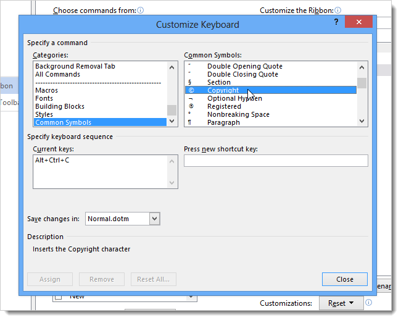Select Building Blocks category
This screenshot has width=401, height=320.
pyautogui.click(x=100, y=106)
